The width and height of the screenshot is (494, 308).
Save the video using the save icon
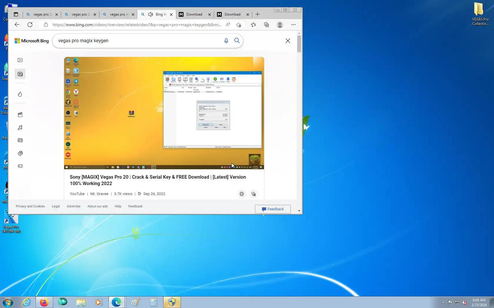point(253,194)
